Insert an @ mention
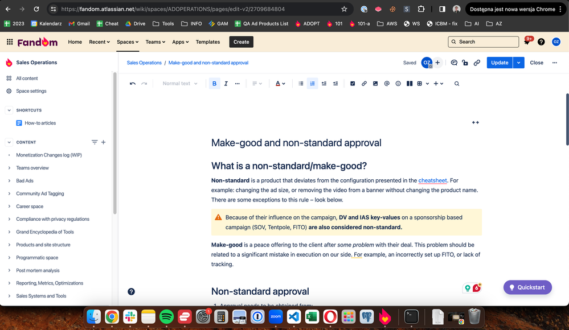The width and height of the screenshot is (569, 330). pyautogui.click(x=387, y=84)
